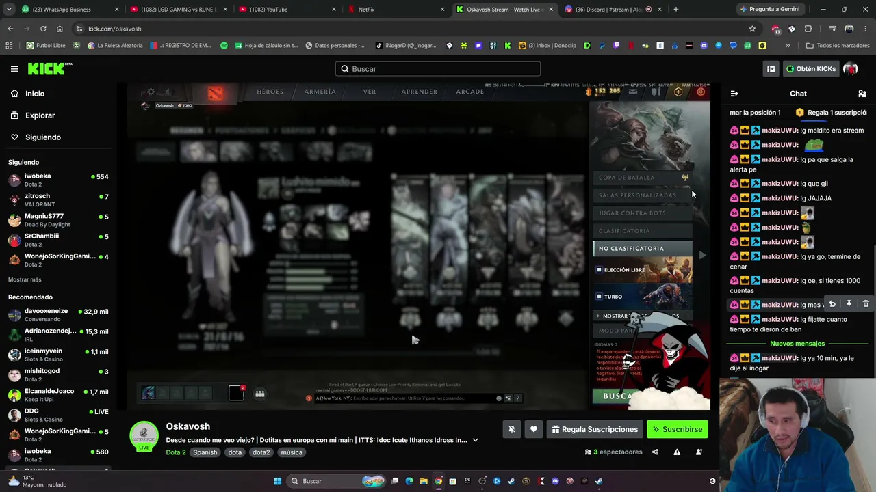Viewport: 876px width, 492px height.
Task: Select Jugar Contra Bots in Dota menu
Action: (x=643, y=213)
